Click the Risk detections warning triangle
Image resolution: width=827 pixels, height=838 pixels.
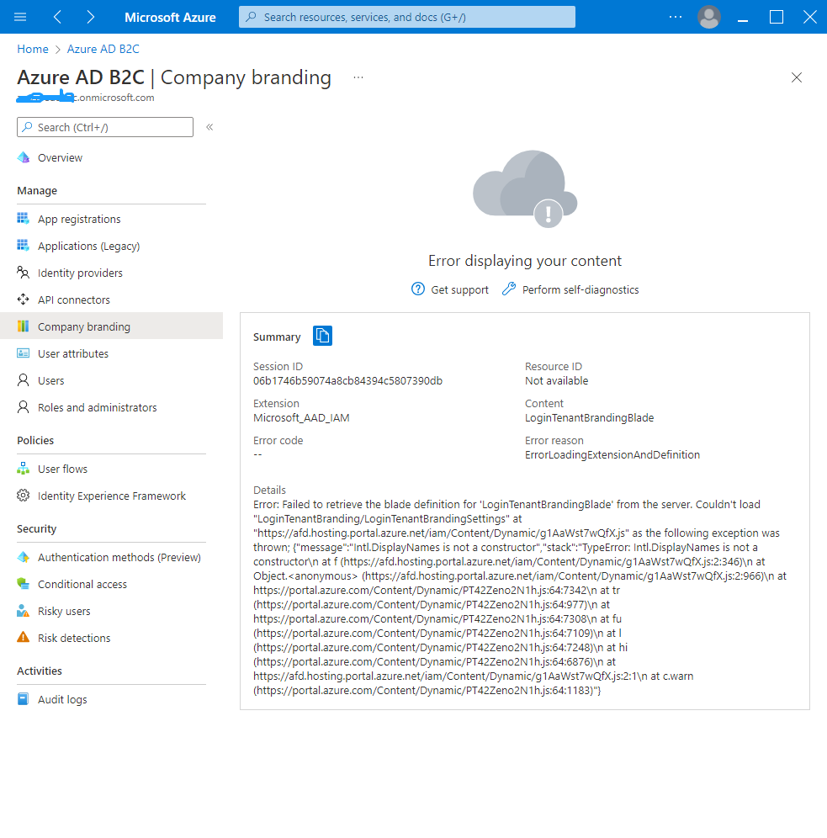[23, 637]
